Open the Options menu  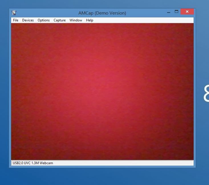[x=44, y=20]
